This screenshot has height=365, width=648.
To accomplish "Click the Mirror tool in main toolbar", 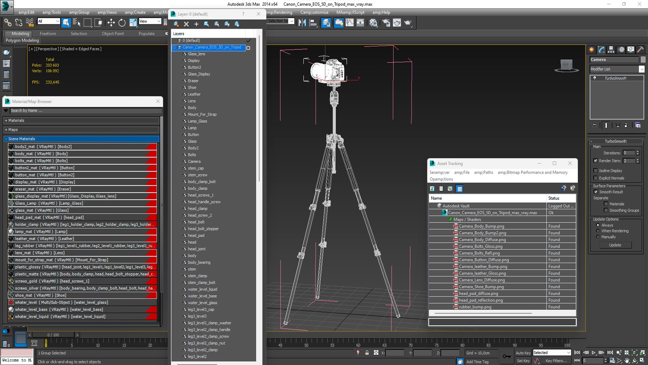I will coord(302,23).
